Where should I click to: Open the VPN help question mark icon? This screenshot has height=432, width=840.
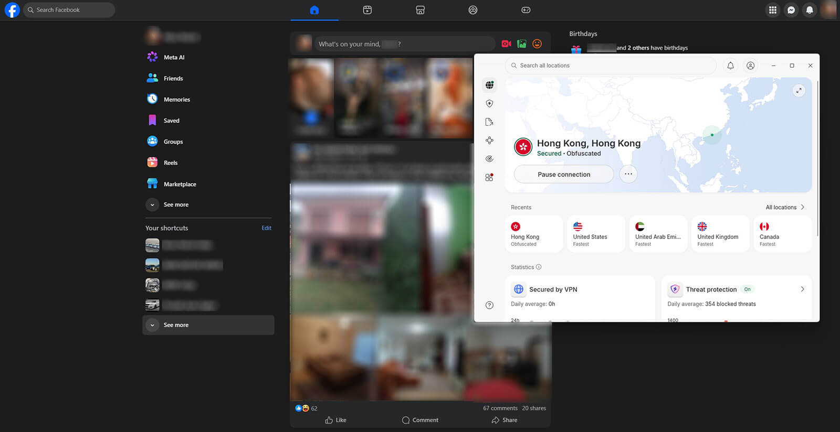click(x=489, y=305)
